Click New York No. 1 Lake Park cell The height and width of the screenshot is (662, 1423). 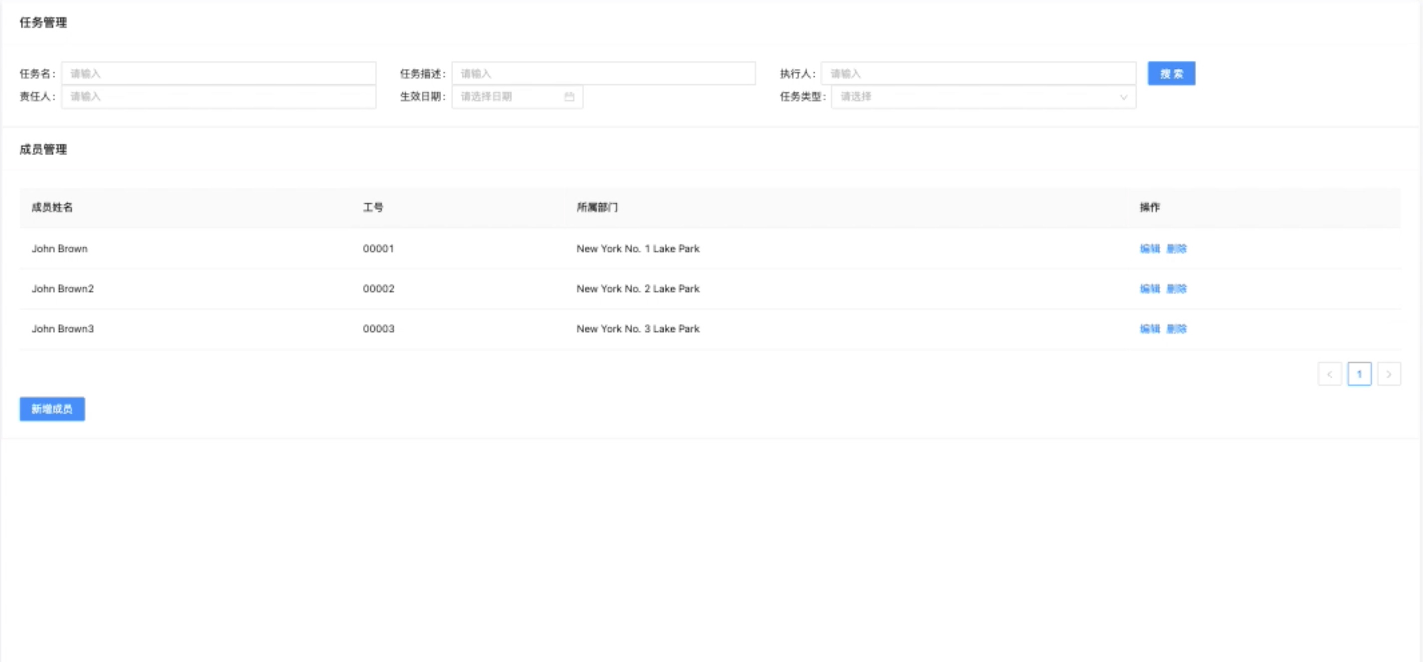tap(638, 249)
